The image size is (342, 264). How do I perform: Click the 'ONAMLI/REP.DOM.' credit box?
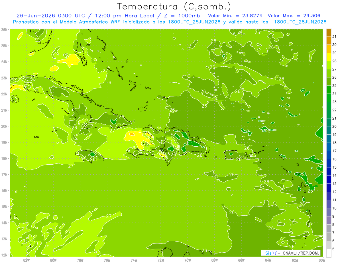(x=290, y=253)
